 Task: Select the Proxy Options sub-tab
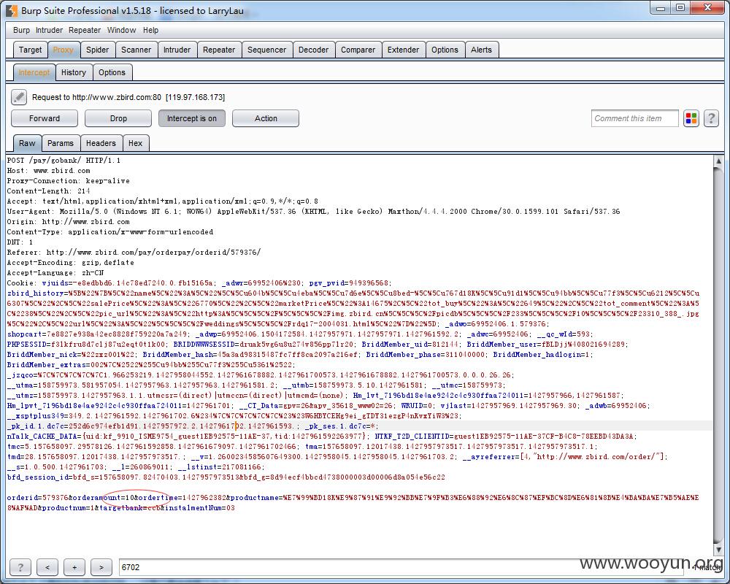click(x=112, y=72)
